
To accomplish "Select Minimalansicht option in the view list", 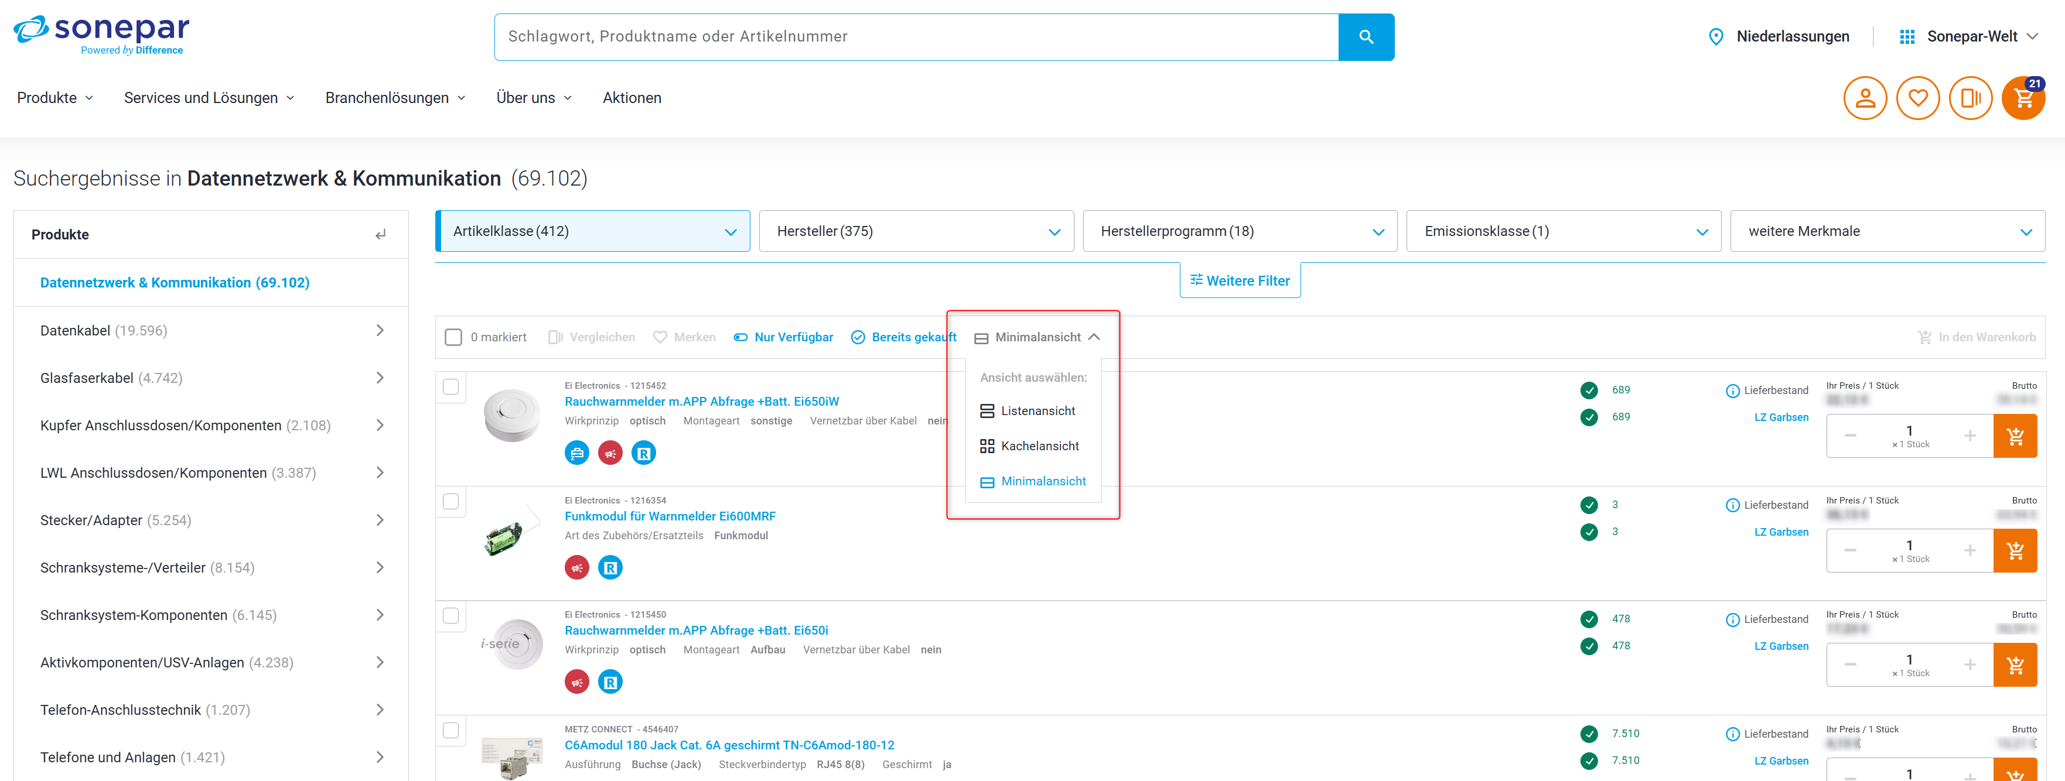I will point(1032,481).
